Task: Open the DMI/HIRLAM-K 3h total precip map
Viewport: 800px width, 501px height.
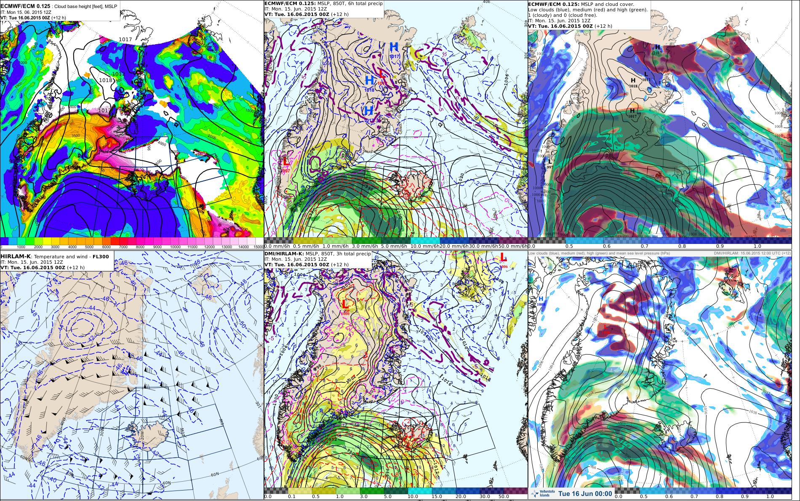Action: [x=396, y=376]
